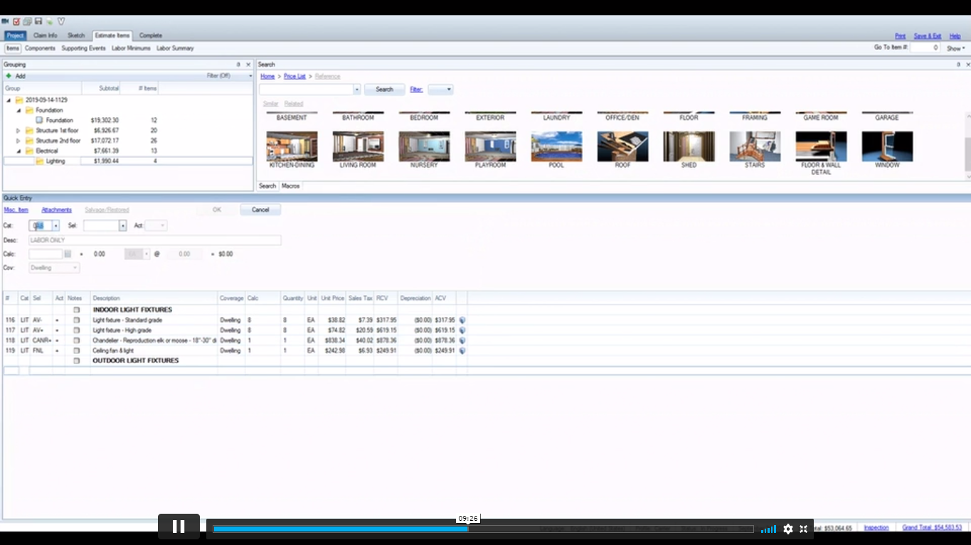Click shield icon on row 117
The height and width of the screenshot is (545, 971).
(x=462, y=330)
